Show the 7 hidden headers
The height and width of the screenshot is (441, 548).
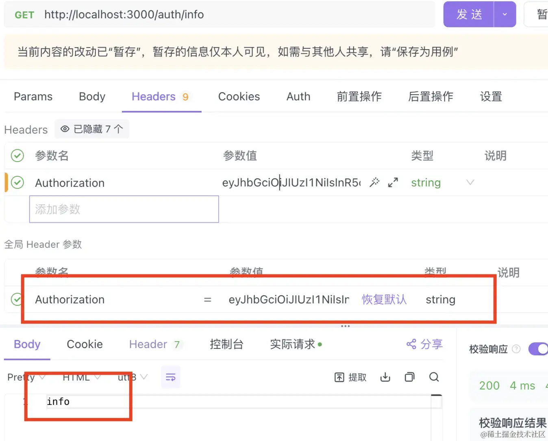pyautogui.click(x=92, y=129)
